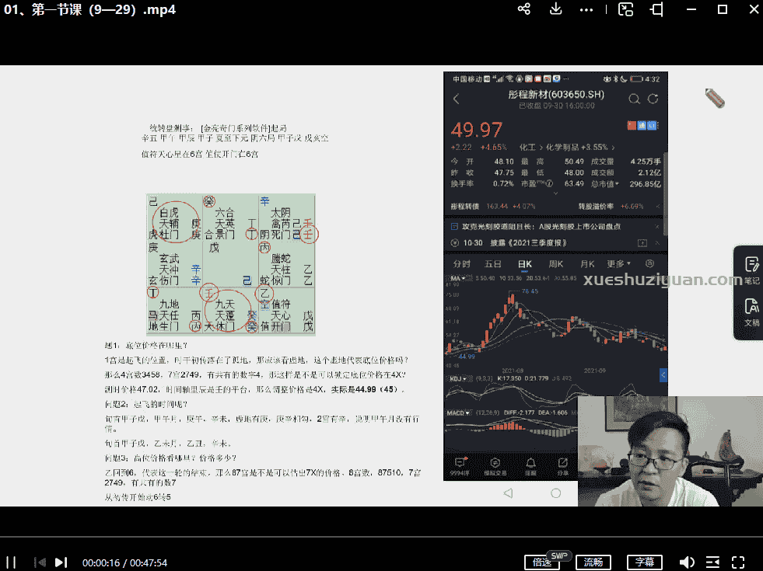Toggle the equalizer settings icon near volume
This screenshot has width=763, height=571.
712,562
